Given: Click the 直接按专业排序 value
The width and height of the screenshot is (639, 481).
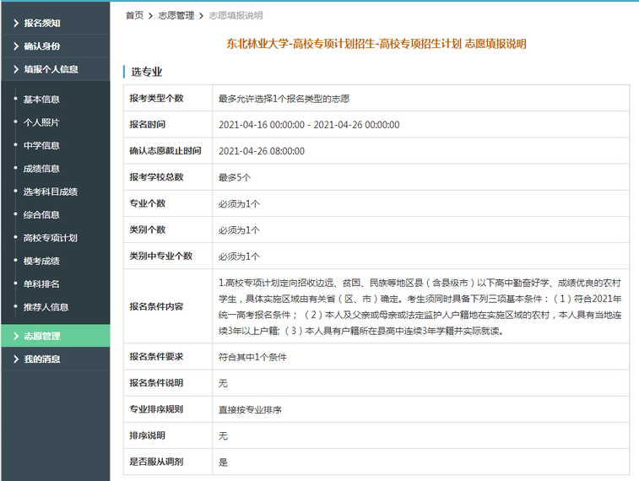Looking at the screenshot, I should (x=250, y=410).
